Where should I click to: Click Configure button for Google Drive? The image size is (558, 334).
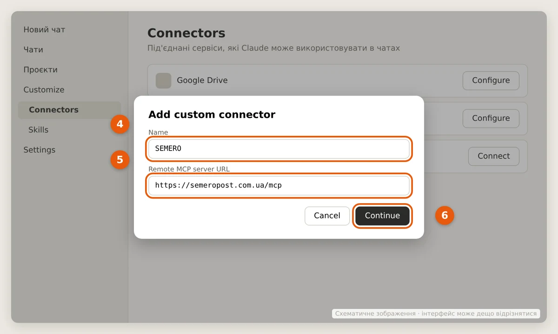point(491,80)
